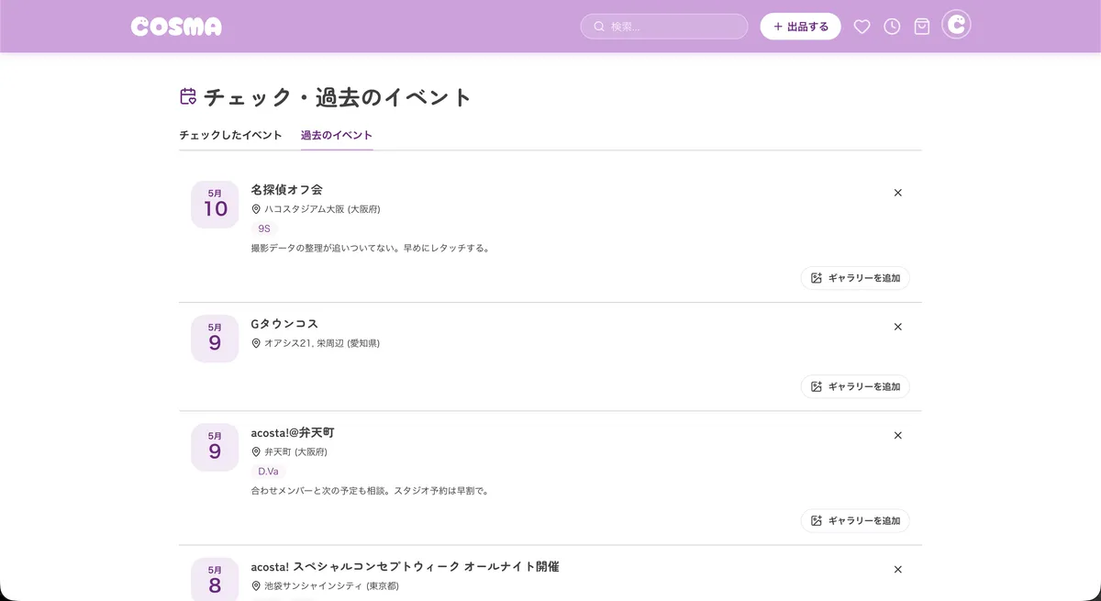The height and width of the screenshot is (601, 1101).
Task: Open the 名探偵オフ会 event title
Action: pos(286,190)
